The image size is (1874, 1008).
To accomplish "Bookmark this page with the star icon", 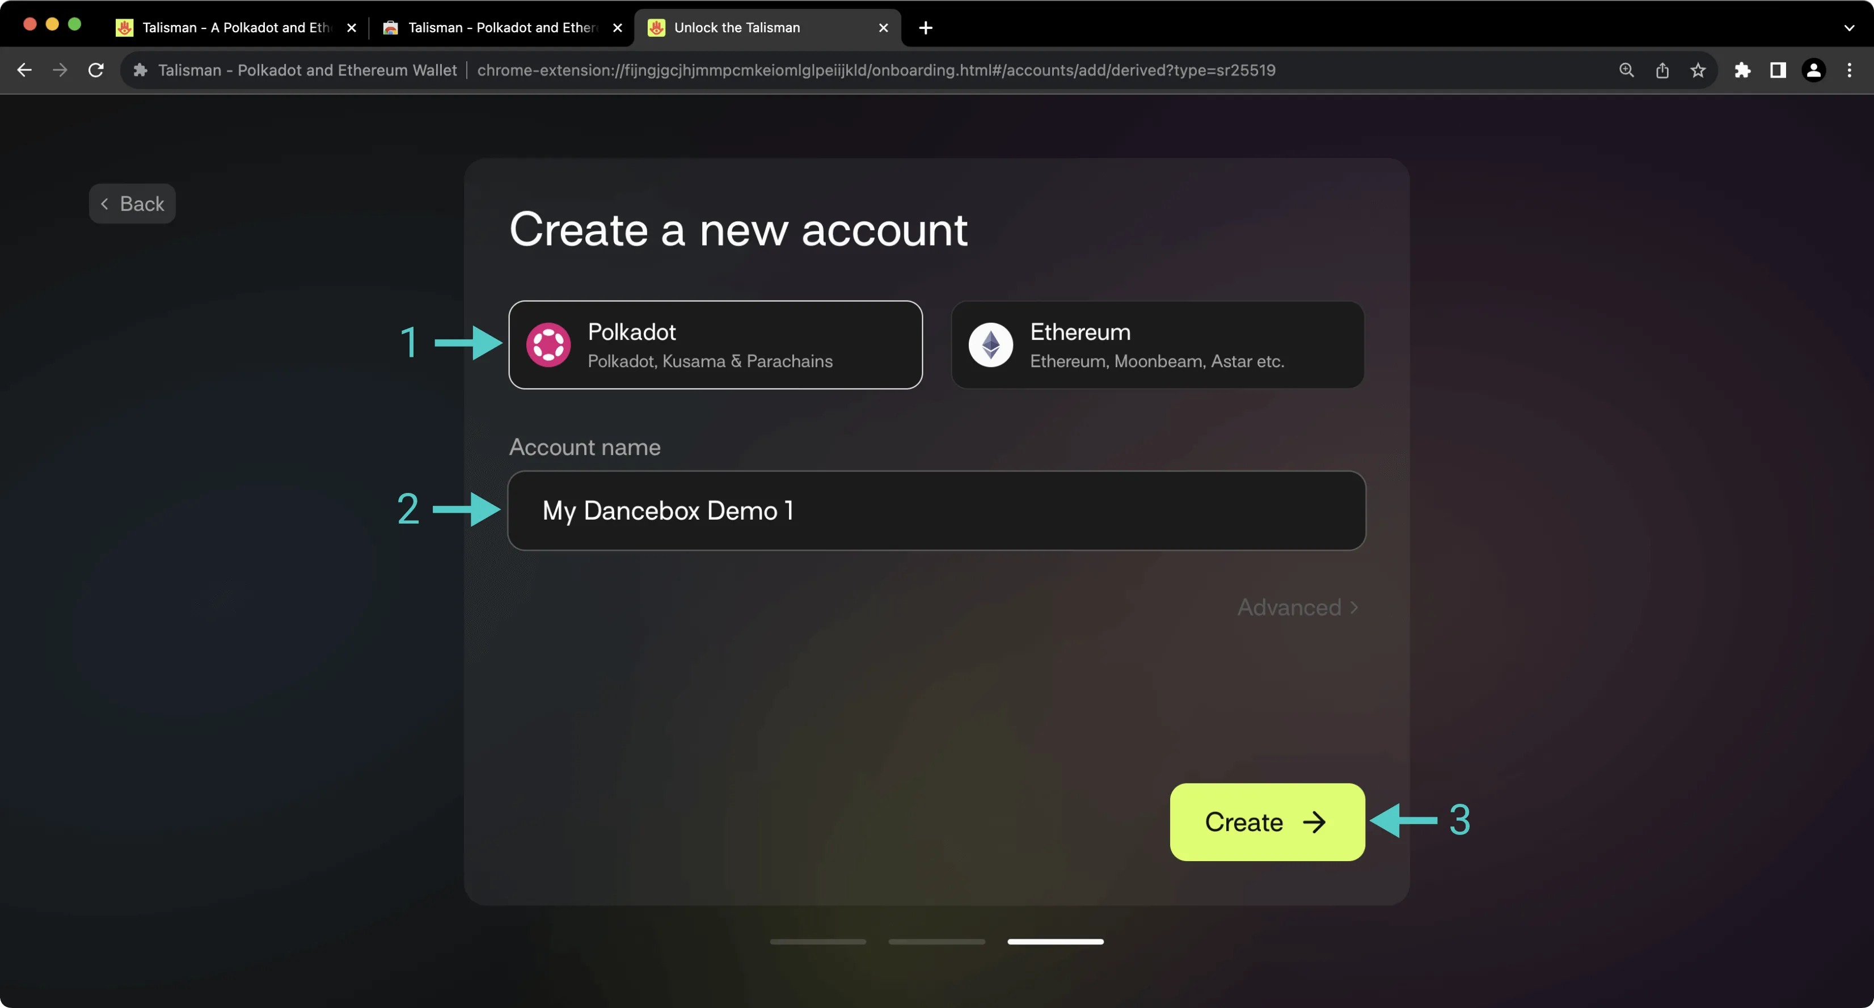I will [1698, 70].
